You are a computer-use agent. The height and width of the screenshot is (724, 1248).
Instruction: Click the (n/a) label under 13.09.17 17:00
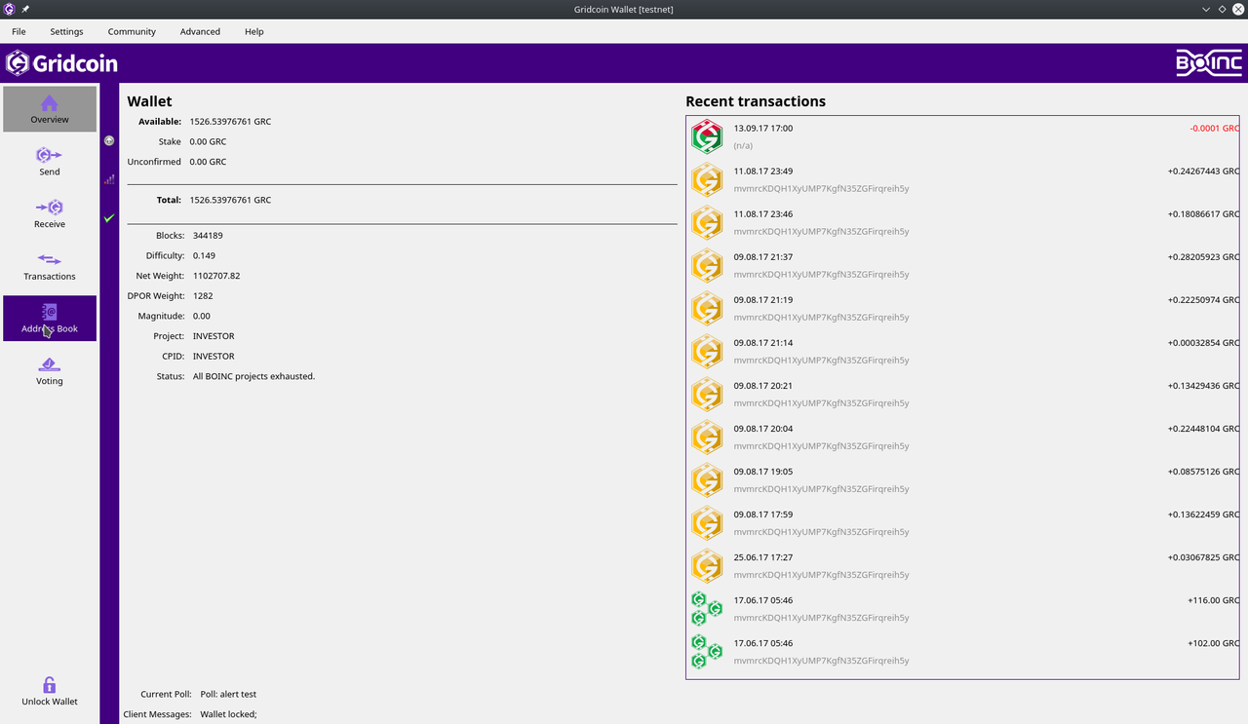coord(743,146)
